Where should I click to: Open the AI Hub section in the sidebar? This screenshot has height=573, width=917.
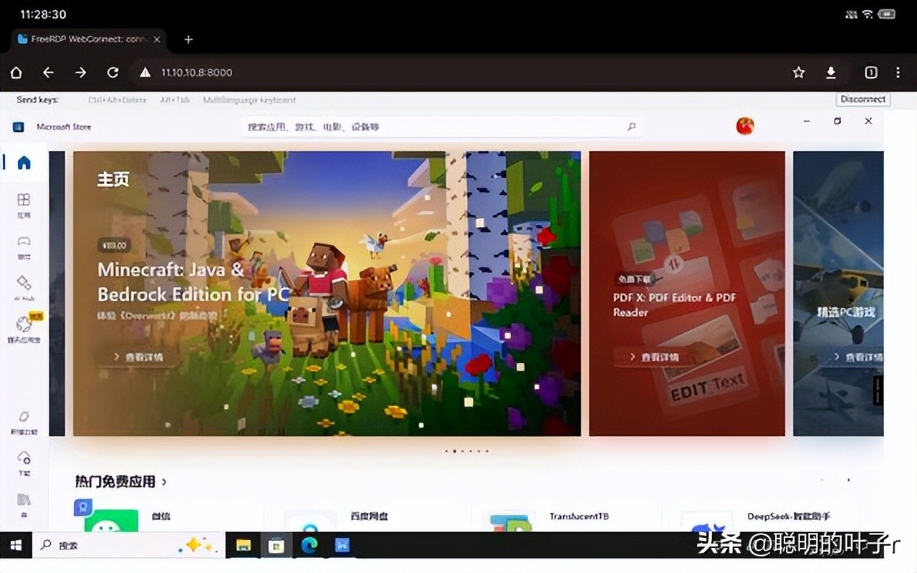[x=24, y=285]
